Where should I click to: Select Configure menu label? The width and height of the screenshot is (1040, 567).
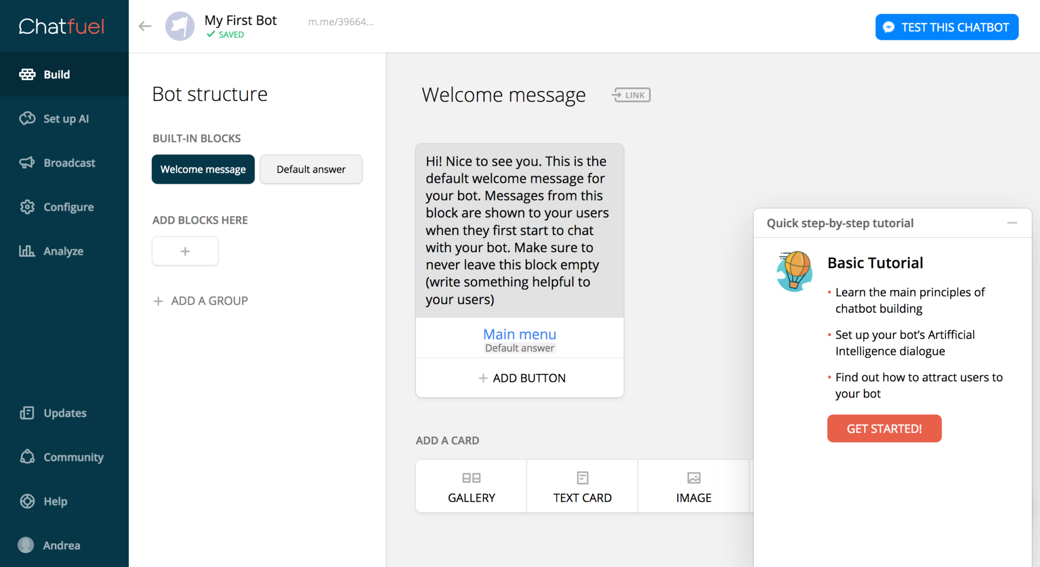coord(69,207)
